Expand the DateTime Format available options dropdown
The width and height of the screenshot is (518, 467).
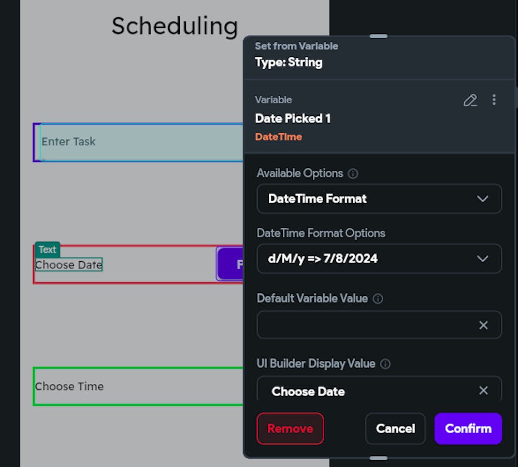pos(379,199)
